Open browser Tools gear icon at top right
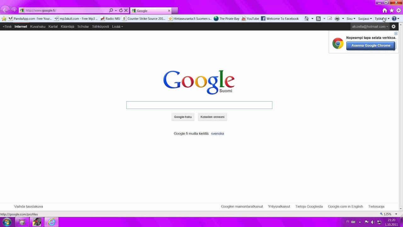The image size is (403, 227). coord(399,10)
